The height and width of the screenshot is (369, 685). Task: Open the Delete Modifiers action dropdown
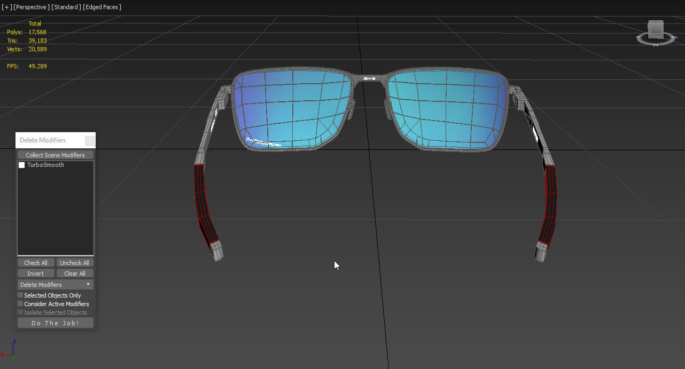[56, 285]
